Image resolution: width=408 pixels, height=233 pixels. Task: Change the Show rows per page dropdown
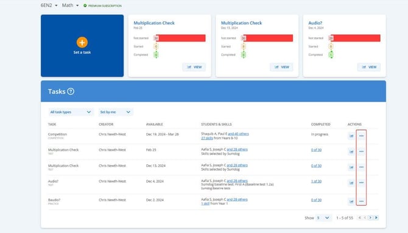(323, 218)
